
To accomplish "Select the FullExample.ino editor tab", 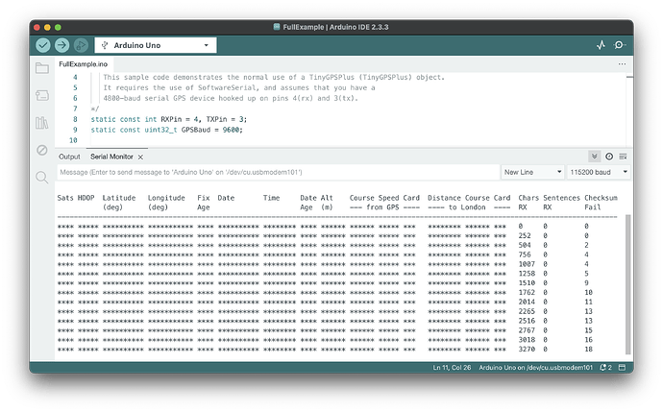I will click(84, 64).
